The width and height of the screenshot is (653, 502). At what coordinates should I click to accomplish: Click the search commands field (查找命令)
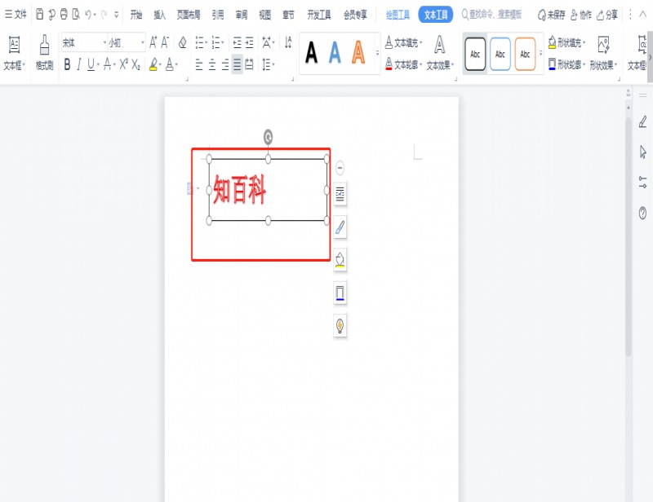[x=492, y=15]
